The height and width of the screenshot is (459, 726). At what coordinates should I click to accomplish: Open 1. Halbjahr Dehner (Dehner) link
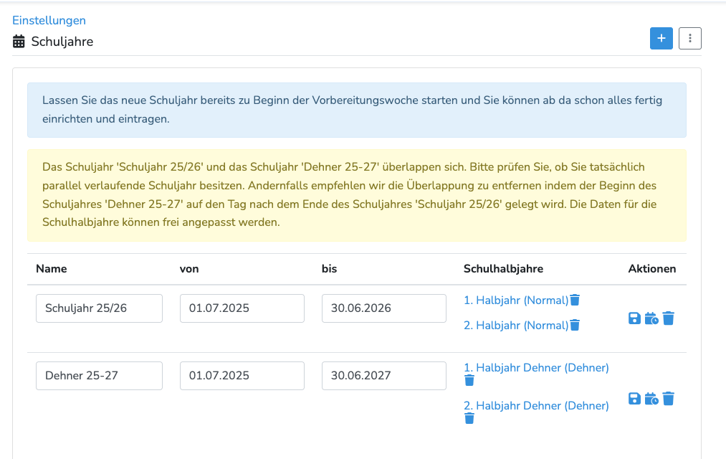pos(536,368)
